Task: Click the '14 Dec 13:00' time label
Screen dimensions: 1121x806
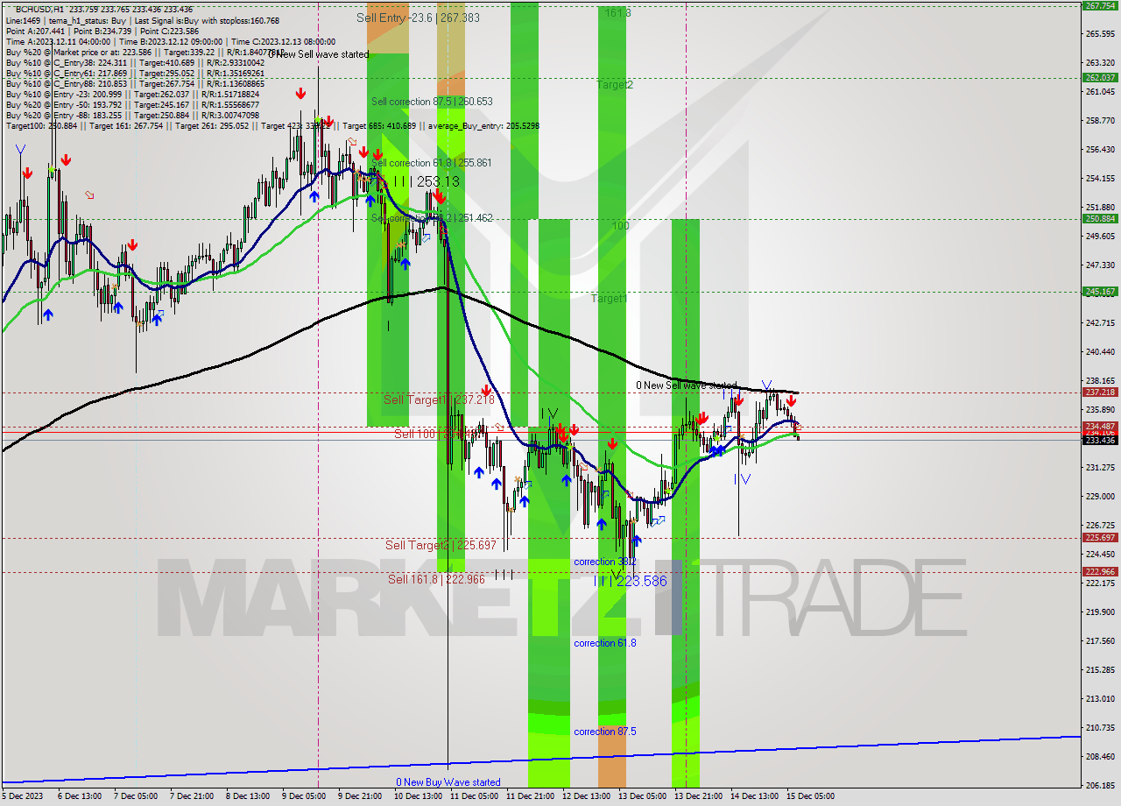Action: click(754, 796)
